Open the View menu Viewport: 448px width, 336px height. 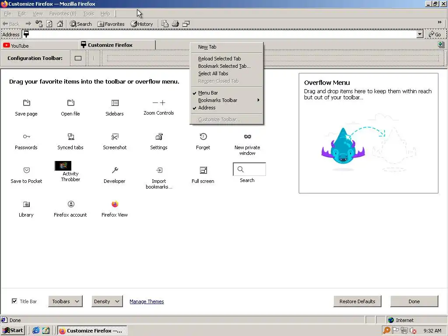[x=38, y=14]
